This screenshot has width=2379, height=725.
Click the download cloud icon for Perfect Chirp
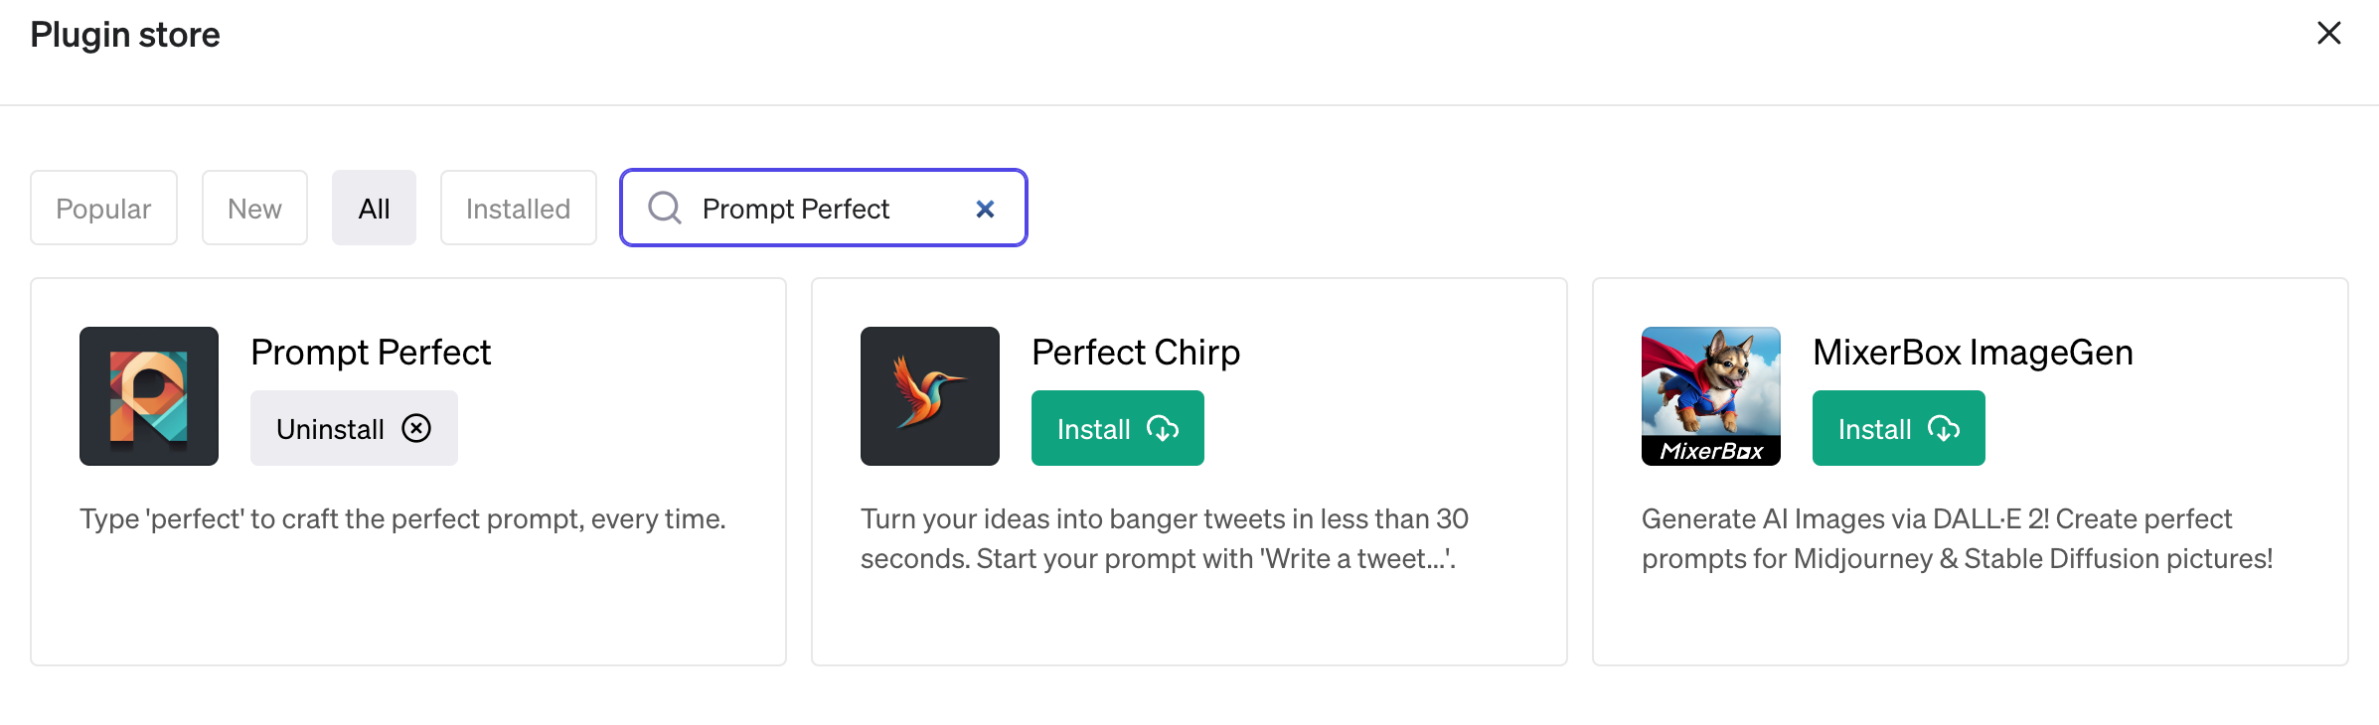coord(1163,428)
